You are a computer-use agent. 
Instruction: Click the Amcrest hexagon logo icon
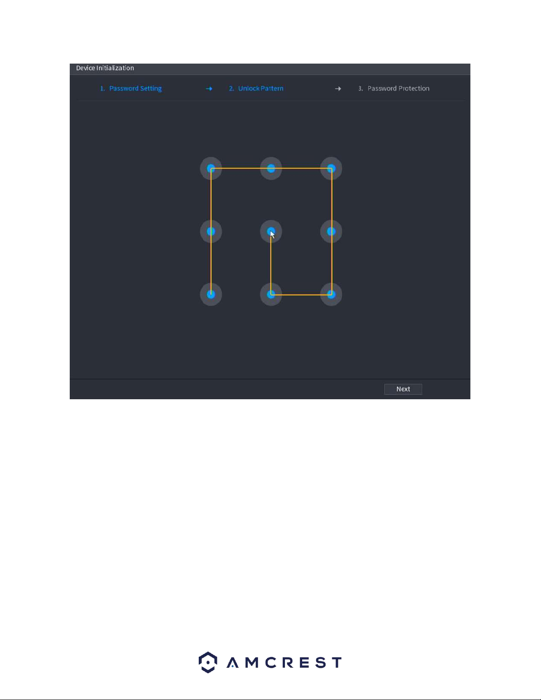[208, 662]
